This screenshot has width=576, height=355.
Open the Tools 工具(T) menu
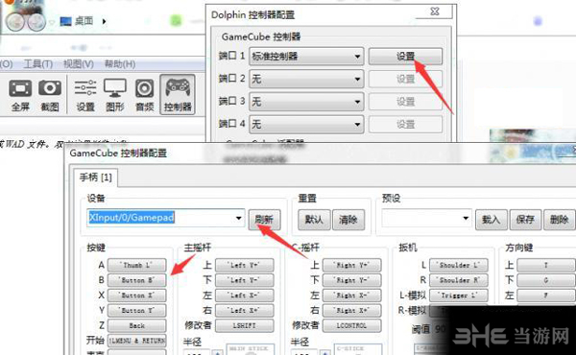pos(37,64)
